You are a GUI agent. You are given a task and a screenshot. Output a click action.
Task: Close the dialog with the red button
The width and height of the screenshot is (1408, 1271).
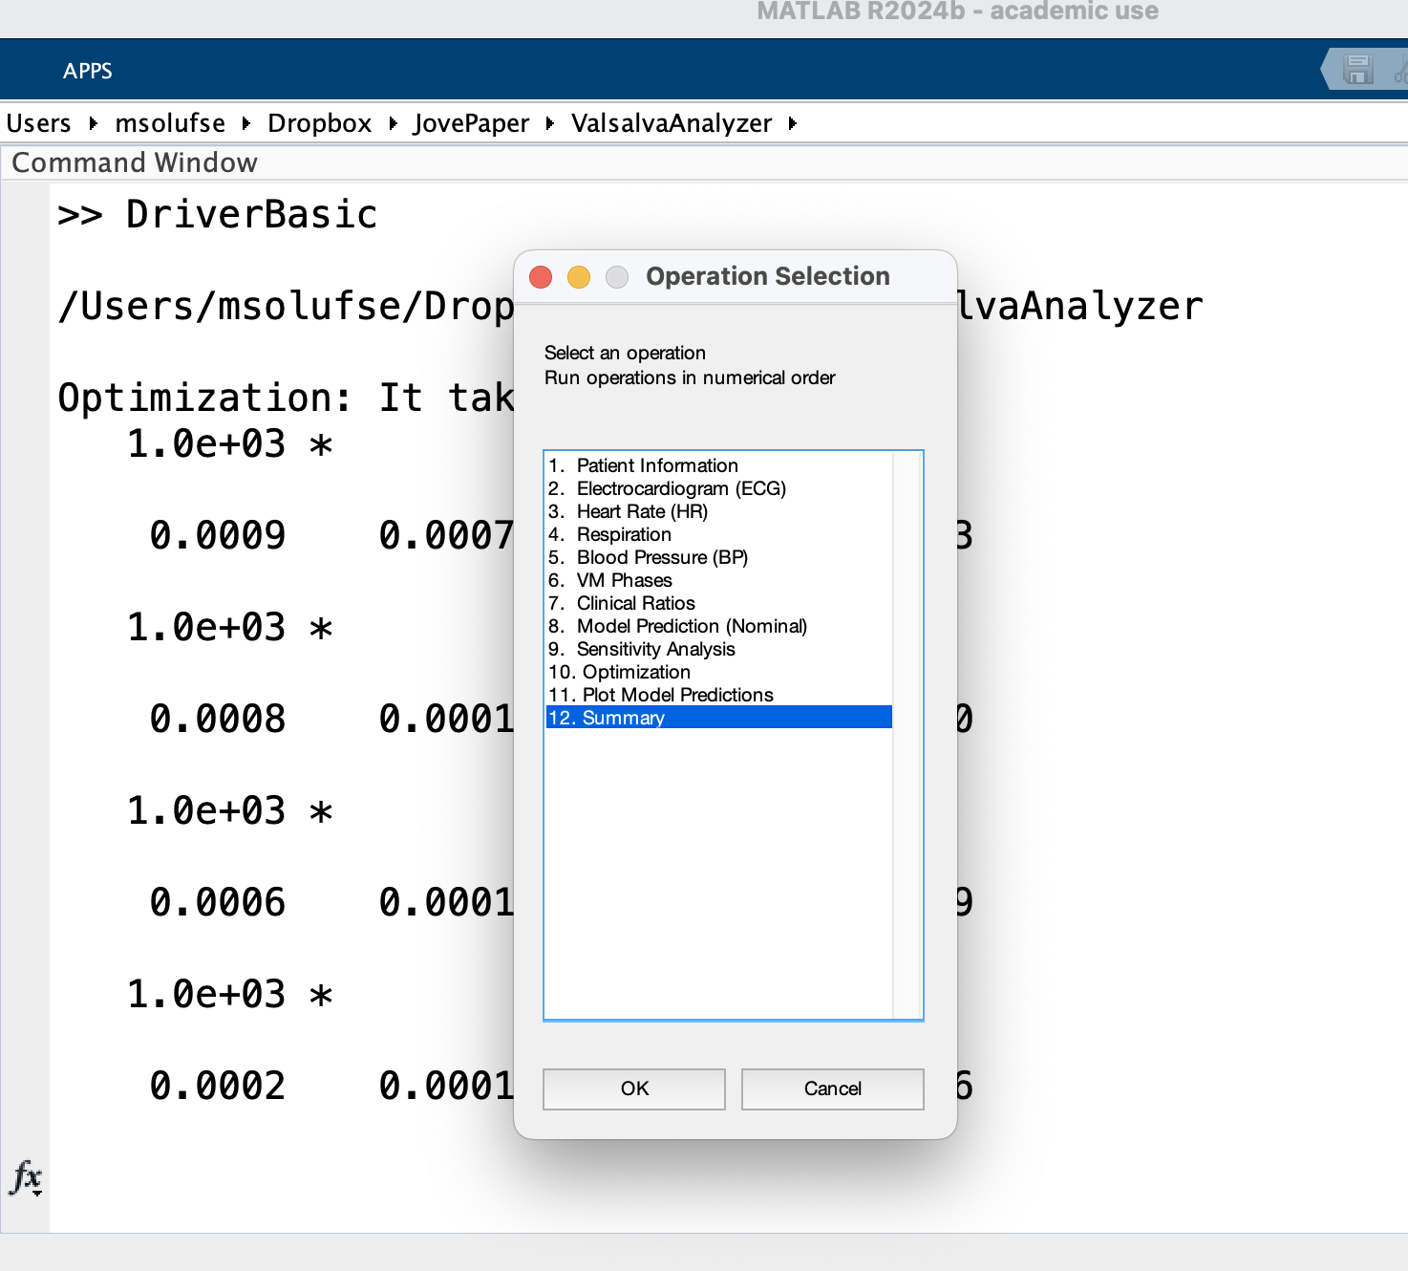(x=541, y=277)
